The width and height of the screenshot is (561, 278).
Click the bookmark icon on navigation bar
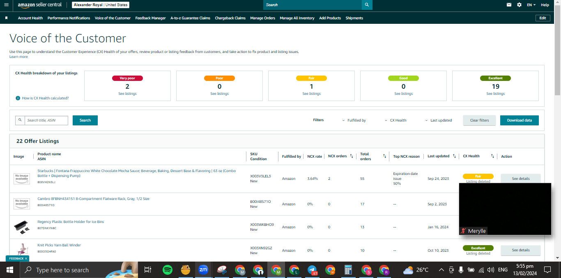tap(6, 18)
